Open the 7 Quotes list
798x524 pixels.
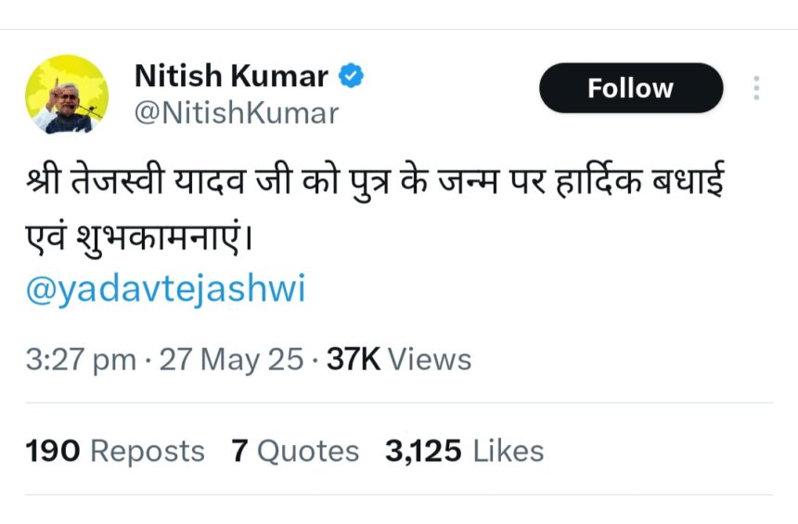(x=295, y=452)
